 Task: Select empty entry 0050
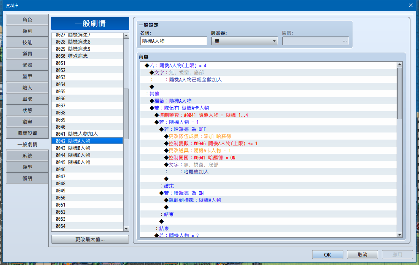click(x=87, y=198)
